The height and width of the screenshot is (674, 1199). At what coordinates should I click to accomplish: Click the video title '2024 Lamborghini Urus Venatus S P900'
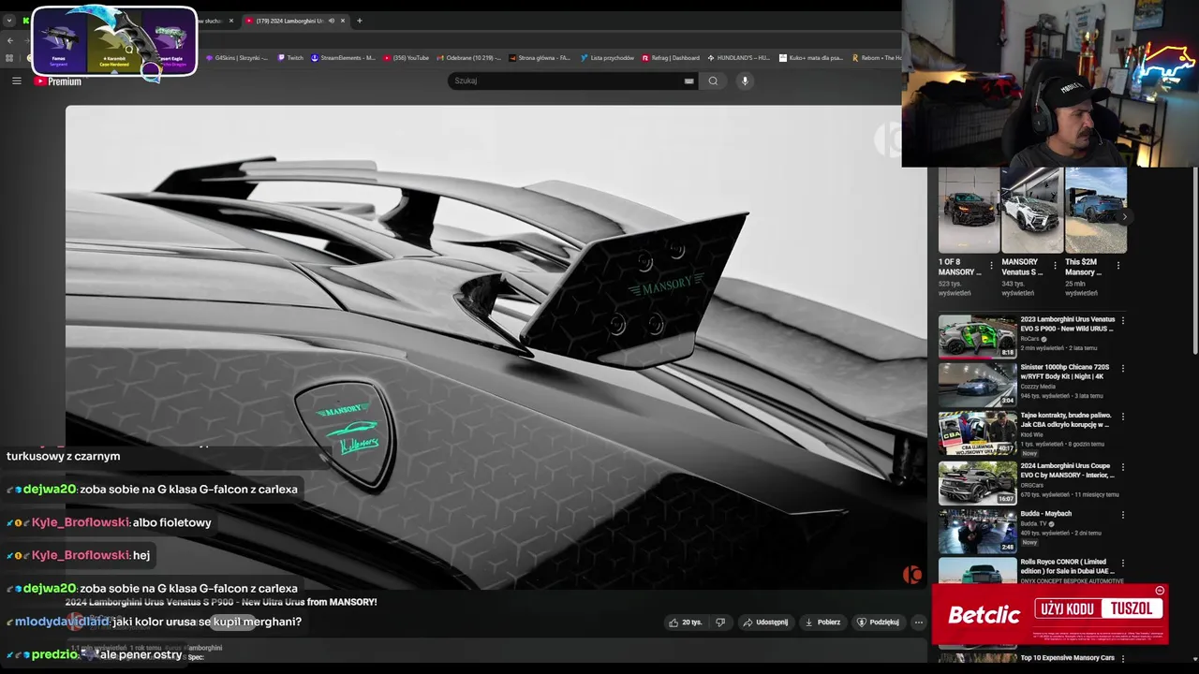click(x=221, y=602)
